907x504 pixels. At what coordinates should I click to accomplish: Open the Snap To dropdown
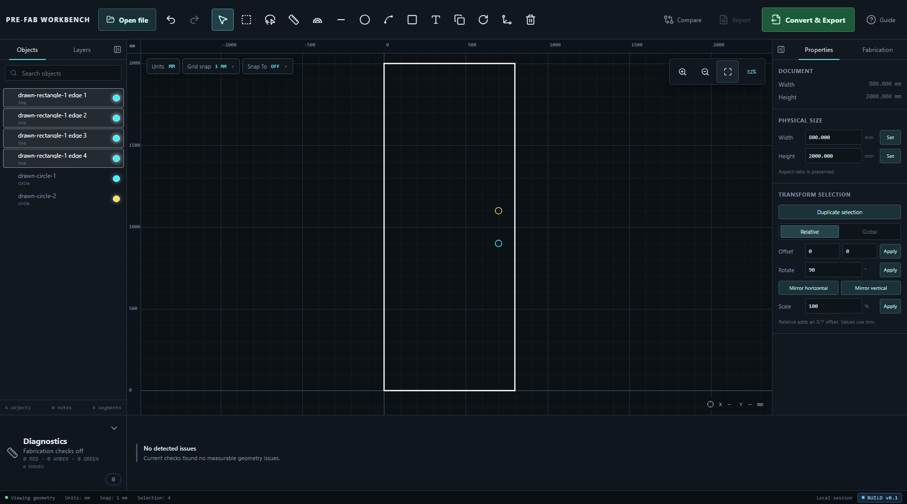[267, 67]
